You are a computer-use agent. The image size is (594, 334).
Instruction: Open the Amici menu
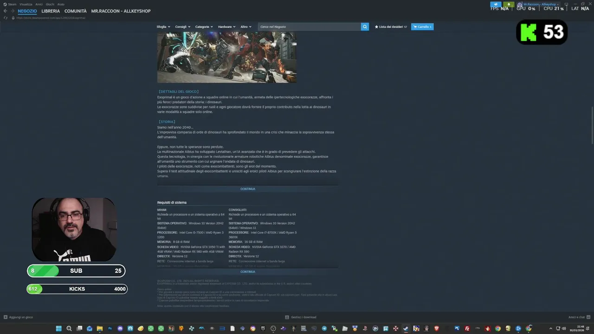coord(39,4)
